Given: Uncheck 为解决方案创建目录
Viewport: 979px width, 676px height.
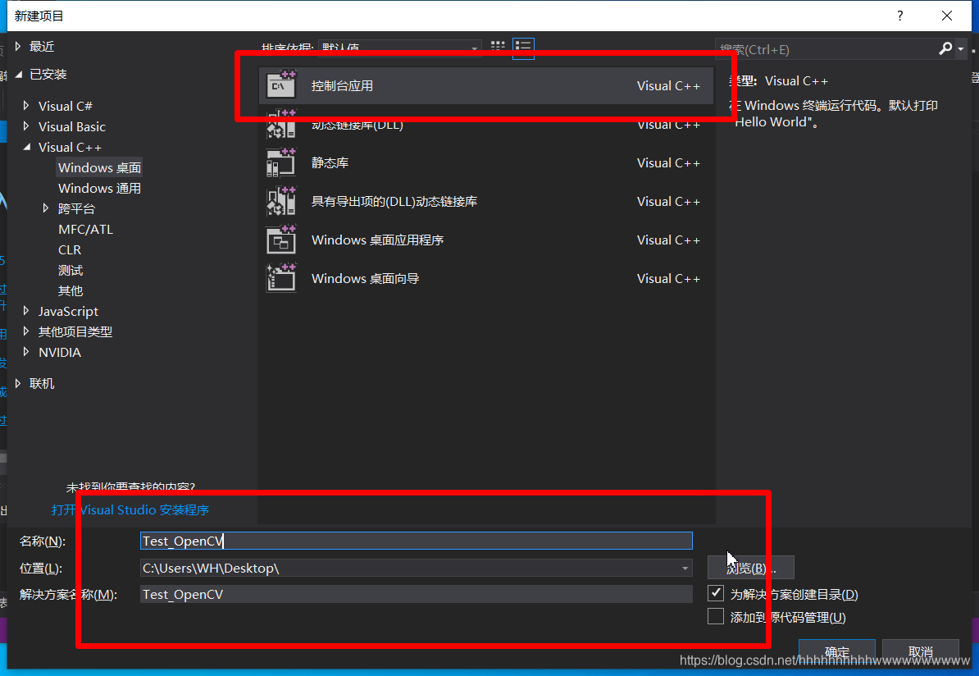Looking at the screenshot, I should pos(715,593).
